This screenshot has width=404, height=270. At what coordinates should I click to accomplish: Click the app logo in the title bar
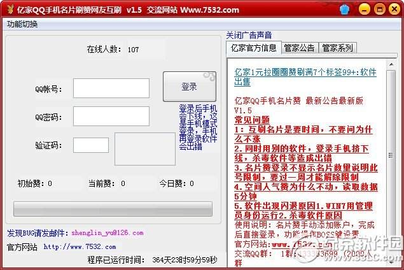point(8,10)
